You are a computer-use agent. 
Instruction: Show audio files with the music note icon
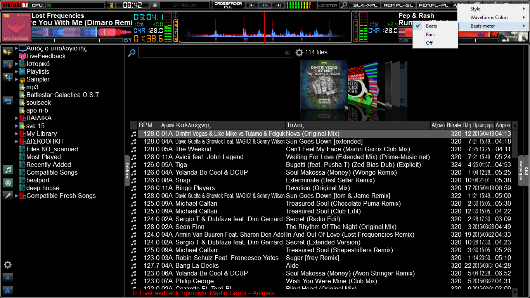pos(7,170)
